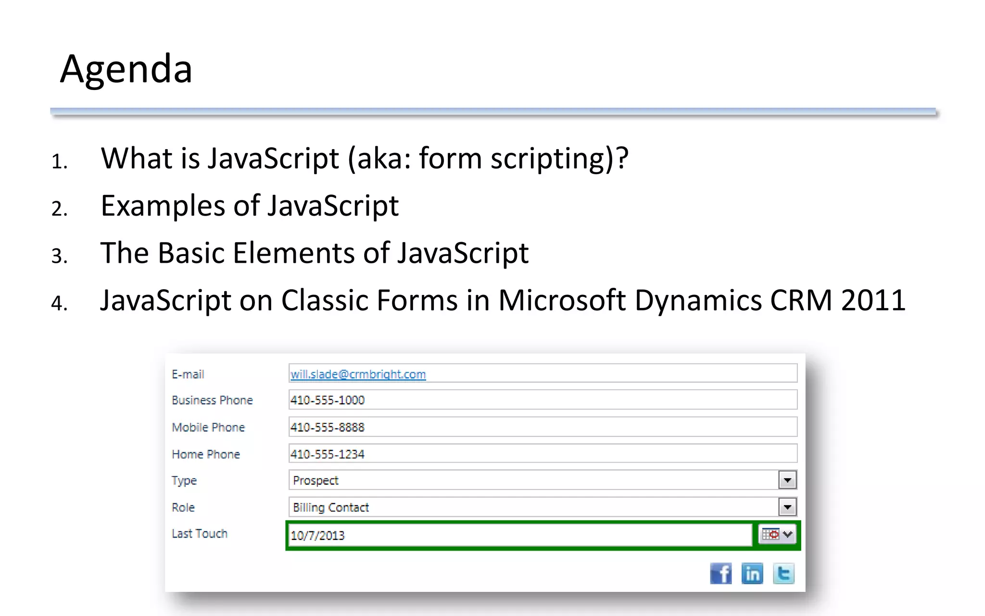This screenshot has width=985, height=616.
Task: Select agenda item What is JavaScript
Action: coord(364,158)
